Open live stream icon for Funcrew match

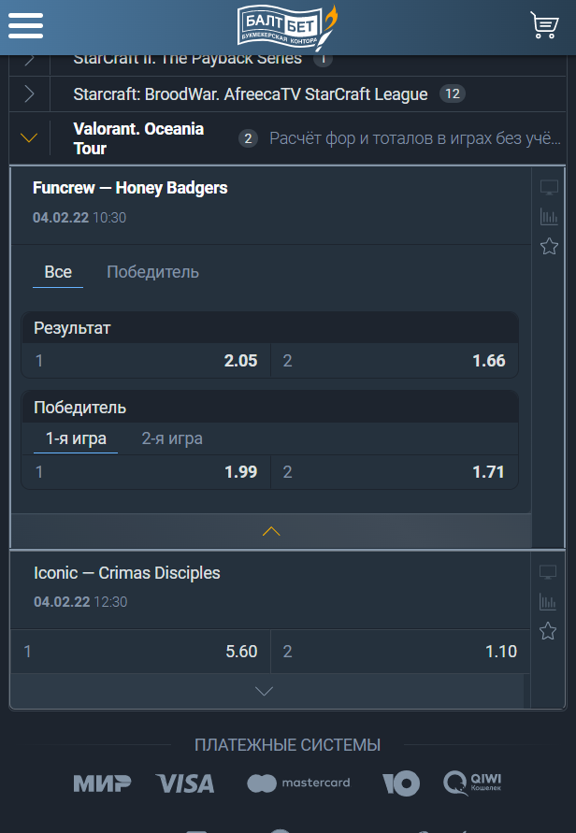coord(549,187)
